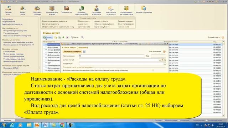Open Оборотно-сальдовая ведомость report
Viewport: 228px width, 128px height.
coord(55,21)
